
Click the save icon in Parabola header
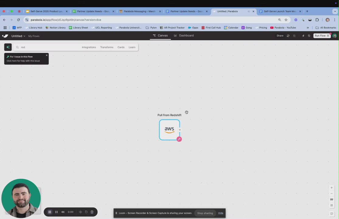tap(294, 36)
